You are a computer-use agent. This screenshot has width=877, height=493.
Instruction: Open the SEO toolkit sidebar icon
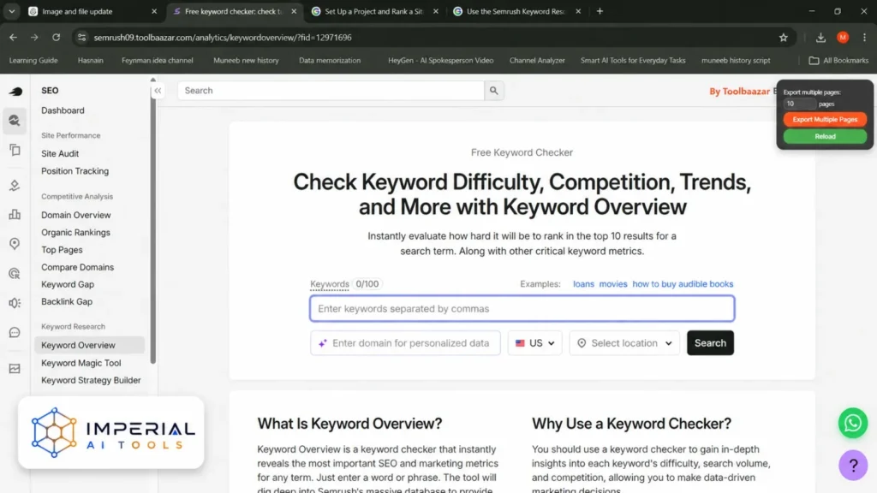point(15,121)
